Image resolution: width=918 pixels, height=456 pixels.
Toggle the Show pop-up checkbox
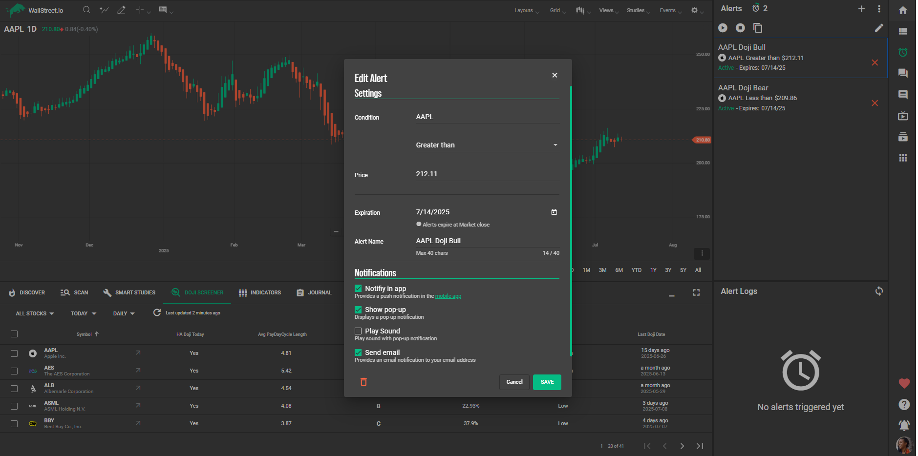[358, 310]
